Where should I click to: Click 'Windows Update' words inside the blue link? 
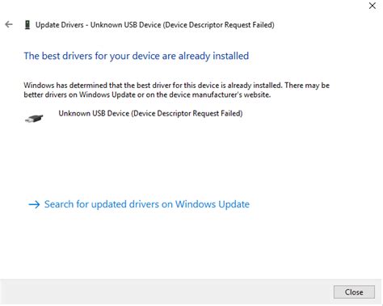pyautogui.click(x=213, y=204)
